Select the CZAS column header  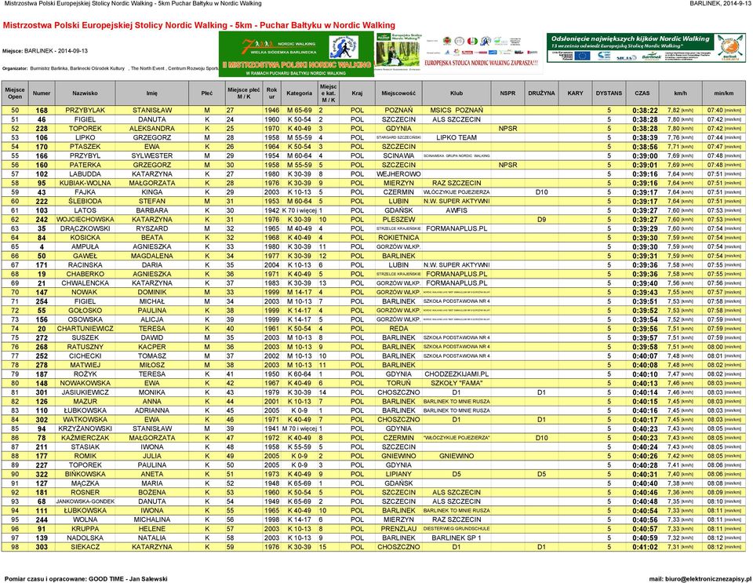pos(642,93)
